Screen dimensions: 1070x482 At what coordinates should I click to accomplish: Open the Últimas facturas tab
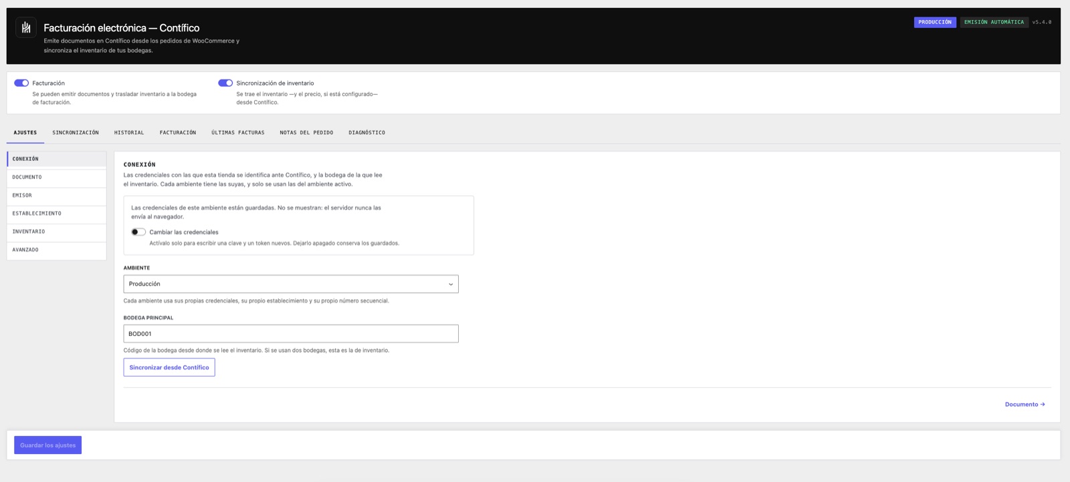click(238, 133)
